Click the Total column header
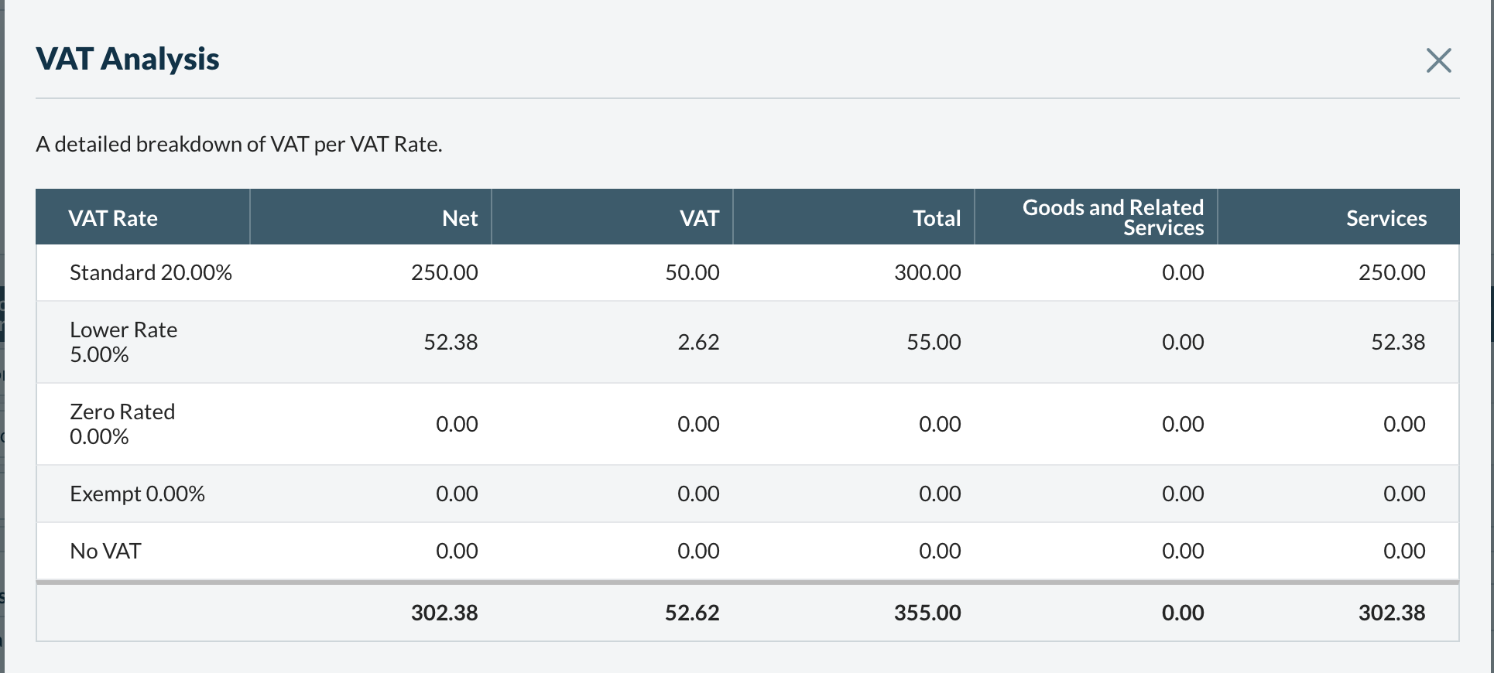The image size is (1494, 673). click(x=936, y=218)
